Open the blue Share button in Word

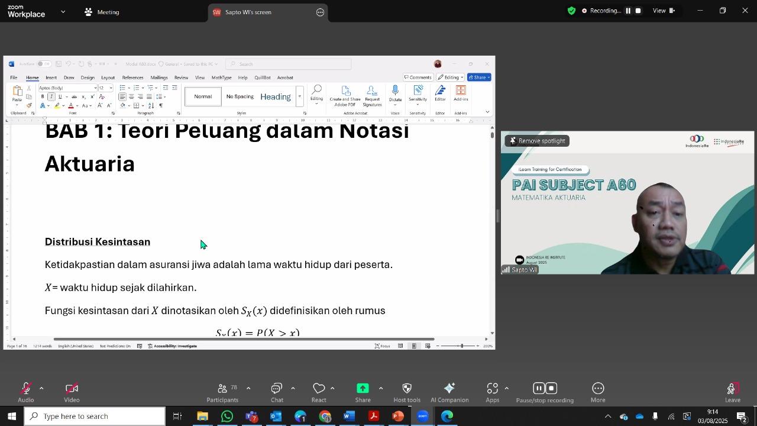[479, 78]
